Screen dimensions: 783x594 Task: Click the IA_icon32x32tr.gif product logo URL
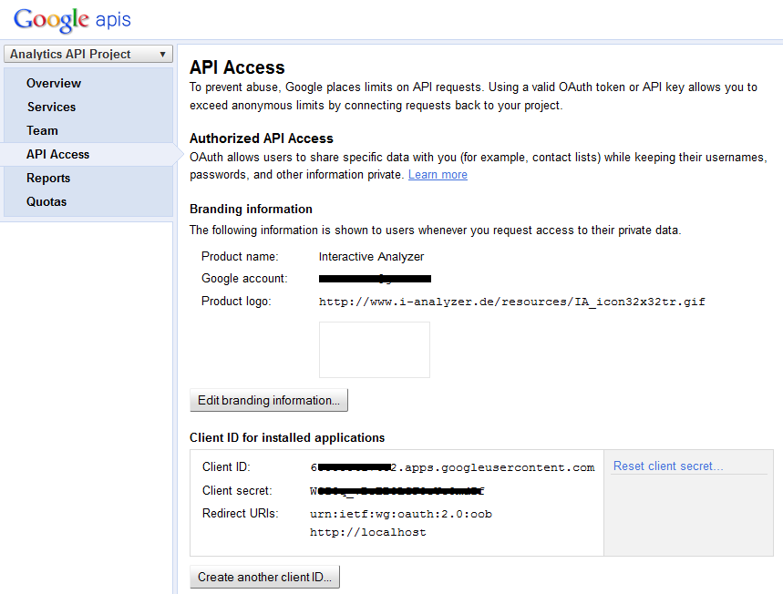tap(510, 302)
